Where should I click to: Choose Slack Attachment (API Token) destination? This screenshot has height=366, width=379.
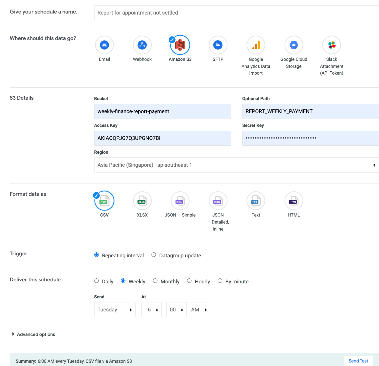(x=331, y=45)
